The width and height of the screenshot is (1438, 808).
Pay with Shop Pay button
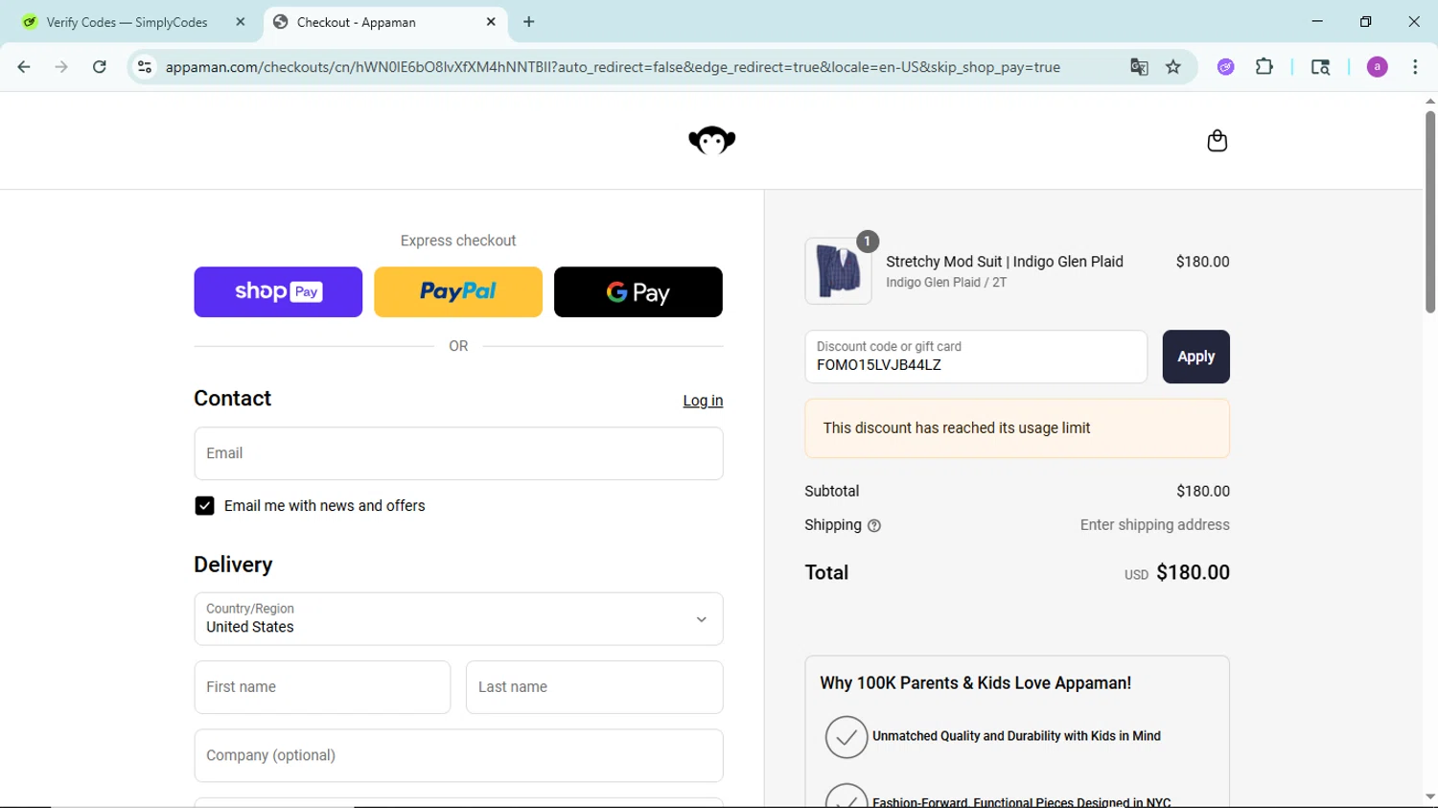click(x=278, y=292)
